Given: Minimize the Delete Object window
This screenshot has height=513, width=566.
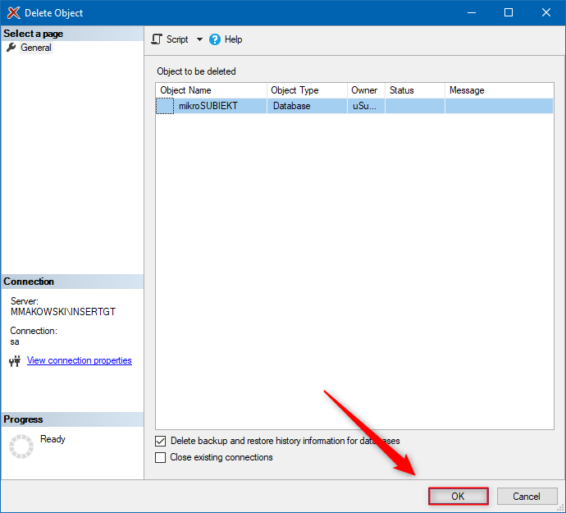Looking at the screenshot, I should [x=472, y=12].
